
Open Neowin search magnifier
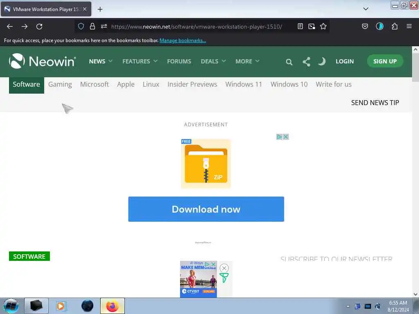(x=289, y=62)
